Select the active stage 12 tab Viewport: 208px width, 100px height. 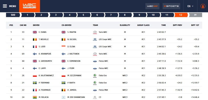181,15
